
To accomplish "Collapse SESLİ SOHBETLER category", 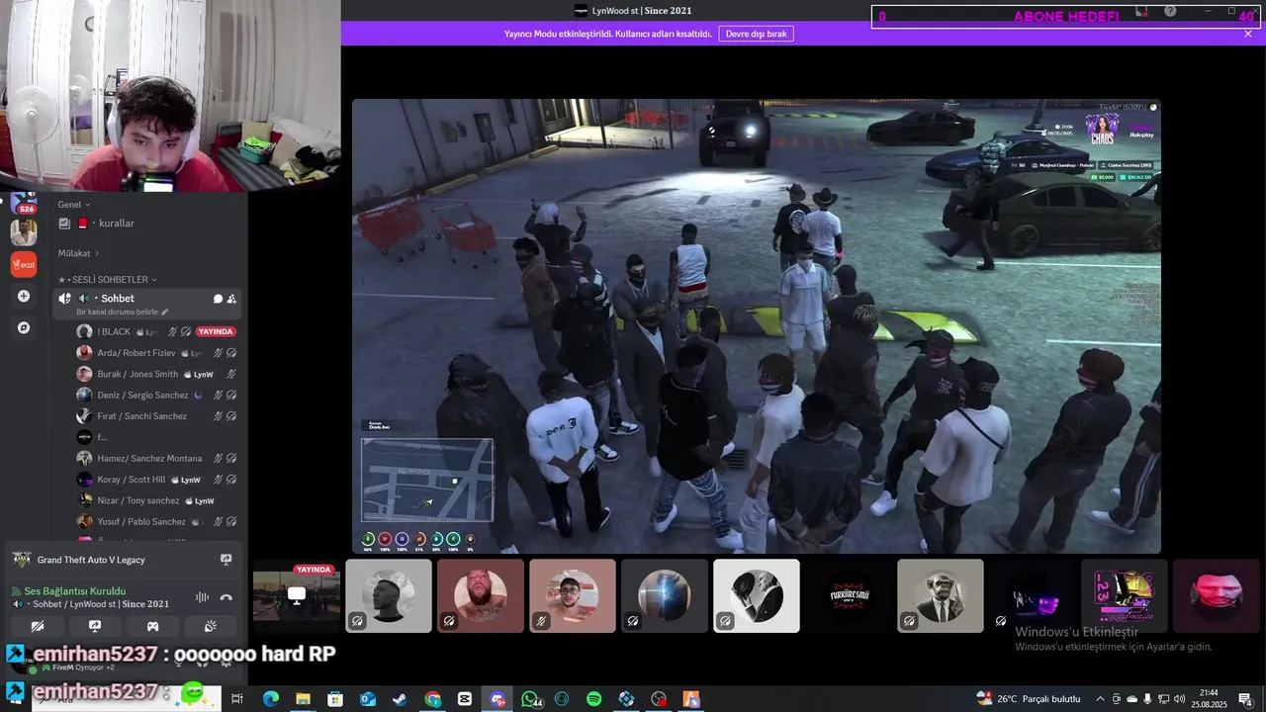I will pyautogui.click(x=108, y=280).
